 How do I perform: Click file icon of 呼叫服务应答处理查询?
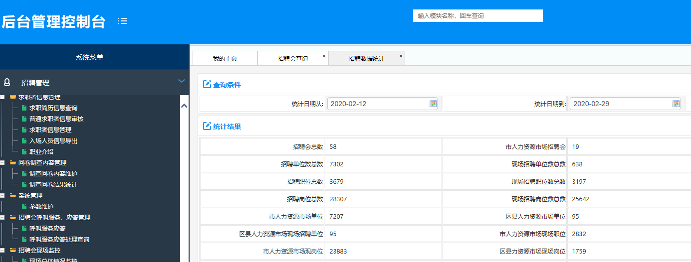point(24,239)
